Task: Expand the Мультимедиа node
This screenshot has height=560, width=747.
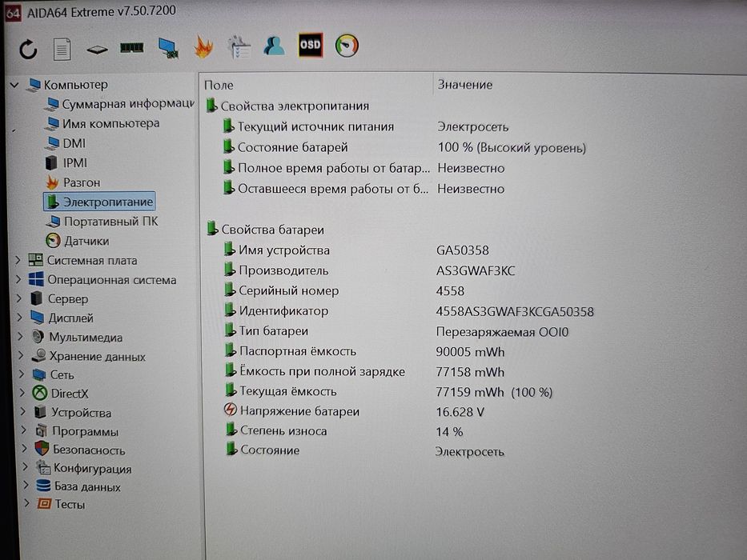Action: 21,336
